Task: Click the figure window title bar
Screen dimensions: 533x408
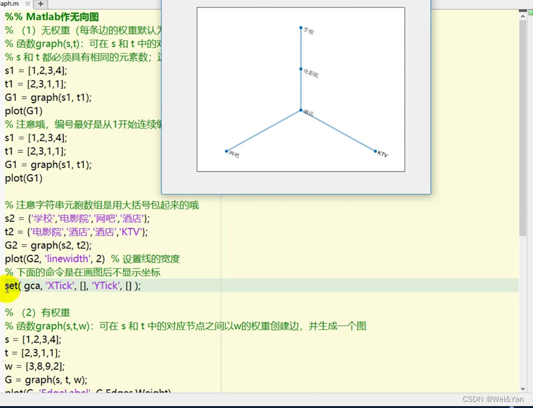Action: [296, 2]
